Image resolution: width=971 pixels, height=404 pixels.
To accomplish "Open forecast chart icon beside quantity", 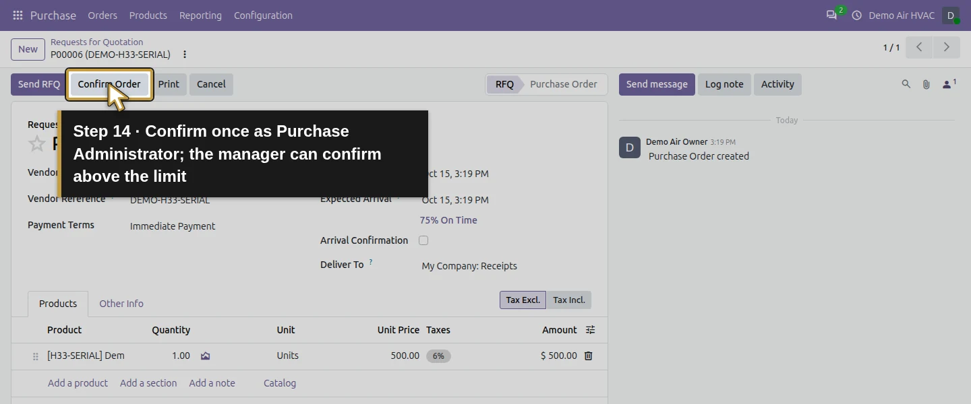I will point(206,356).
